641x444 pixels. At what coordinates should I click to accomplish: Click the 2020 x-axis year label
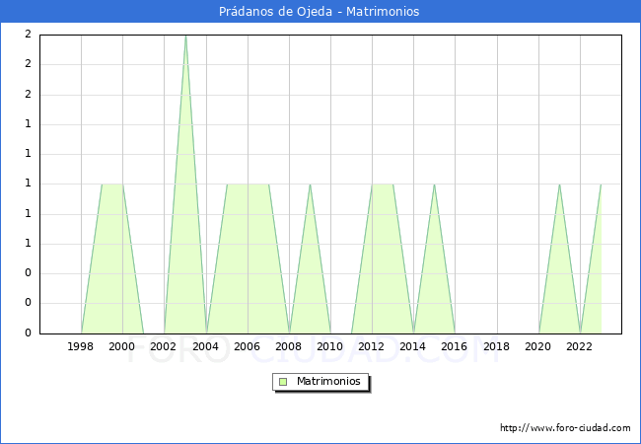tap(538, 346)
